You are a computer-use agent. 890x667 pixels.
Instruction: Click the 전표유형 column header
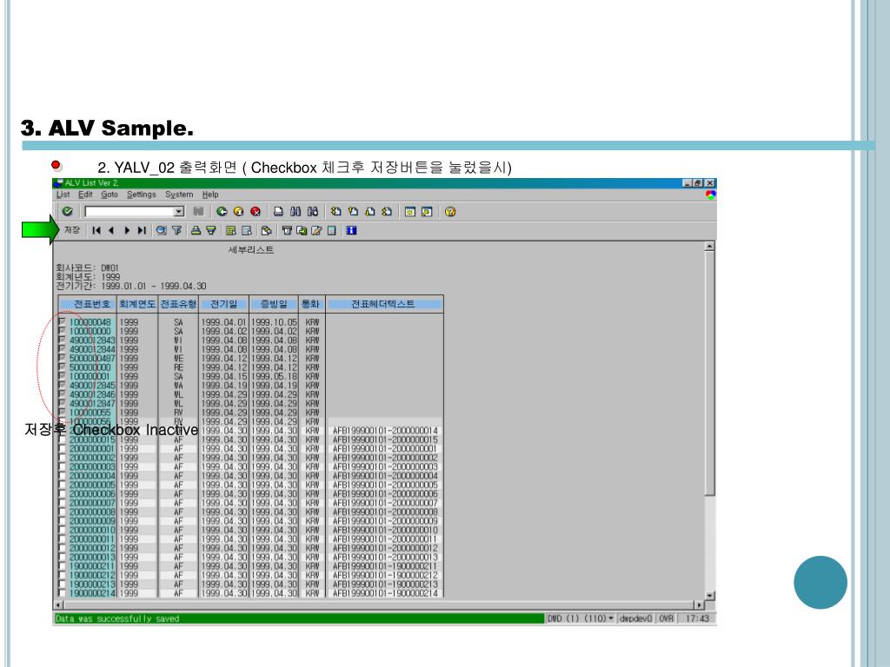click(x=178, y=304)
